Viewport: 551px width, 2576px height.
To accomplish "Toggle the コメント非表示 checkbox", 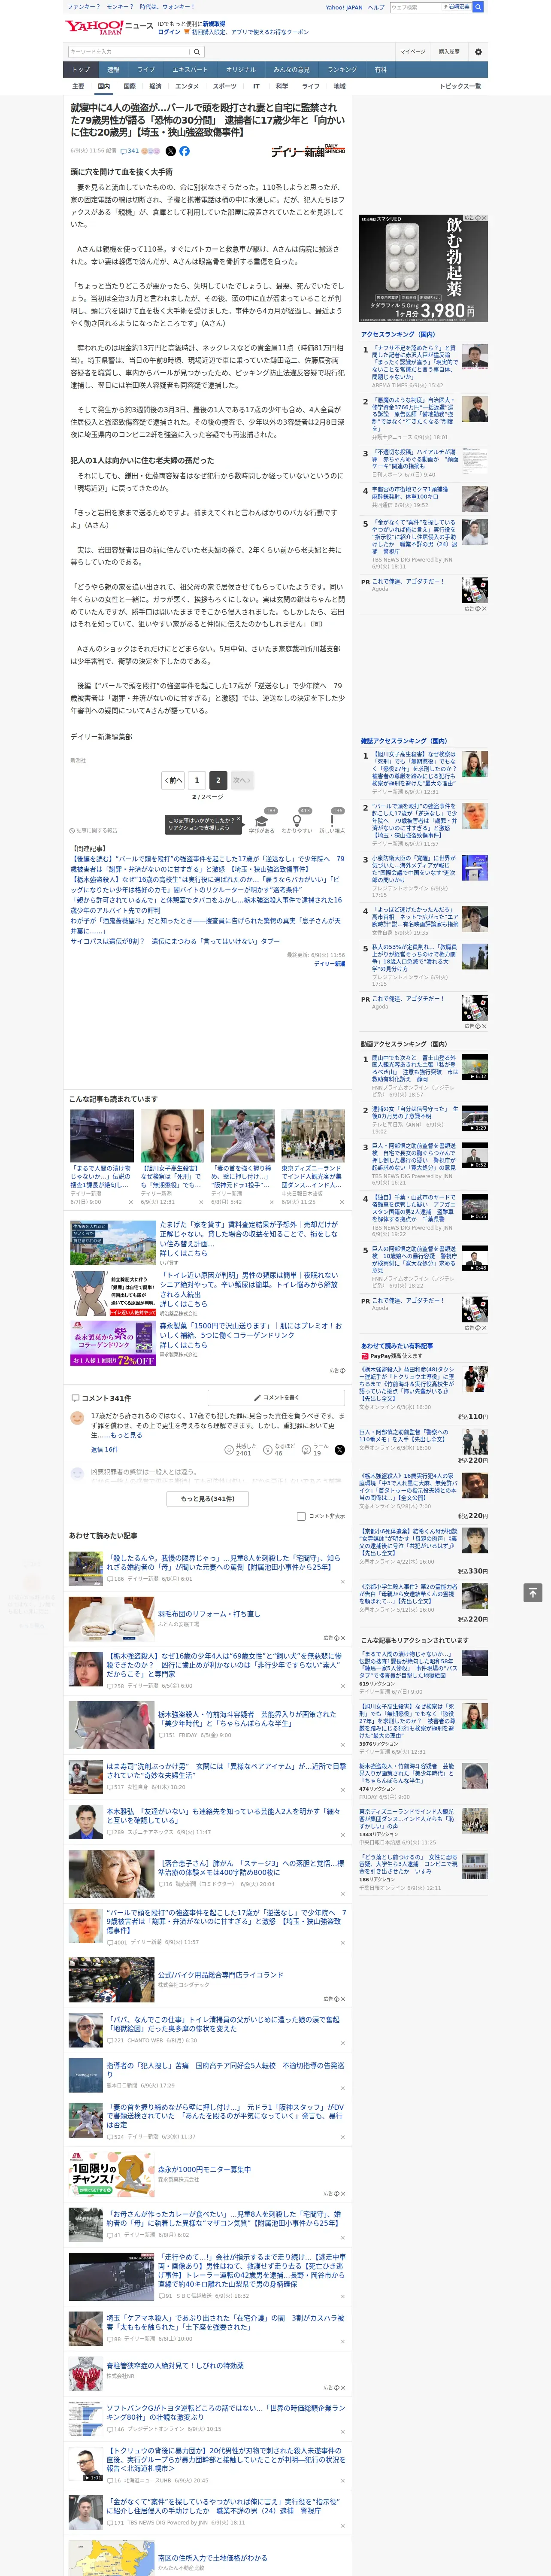I will 301,1516.
